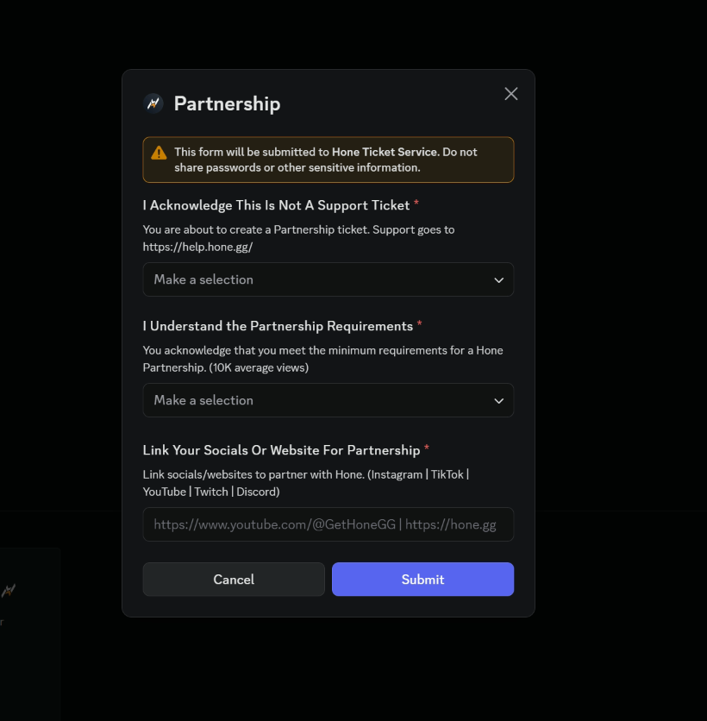Click 'I Understand the Partnership Requirements' label
Screen dimensions: 707x721
[278, 327]
